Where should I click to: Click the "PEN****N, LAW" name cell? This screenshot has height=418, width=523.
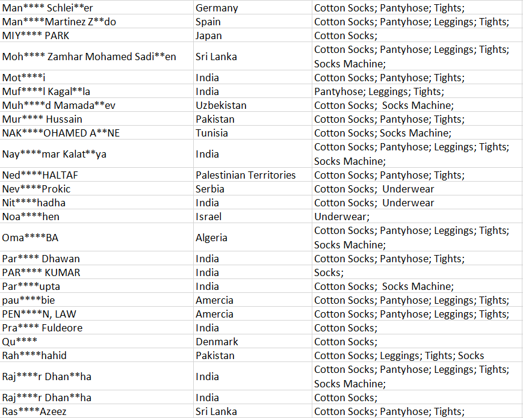tap(39, 314)
